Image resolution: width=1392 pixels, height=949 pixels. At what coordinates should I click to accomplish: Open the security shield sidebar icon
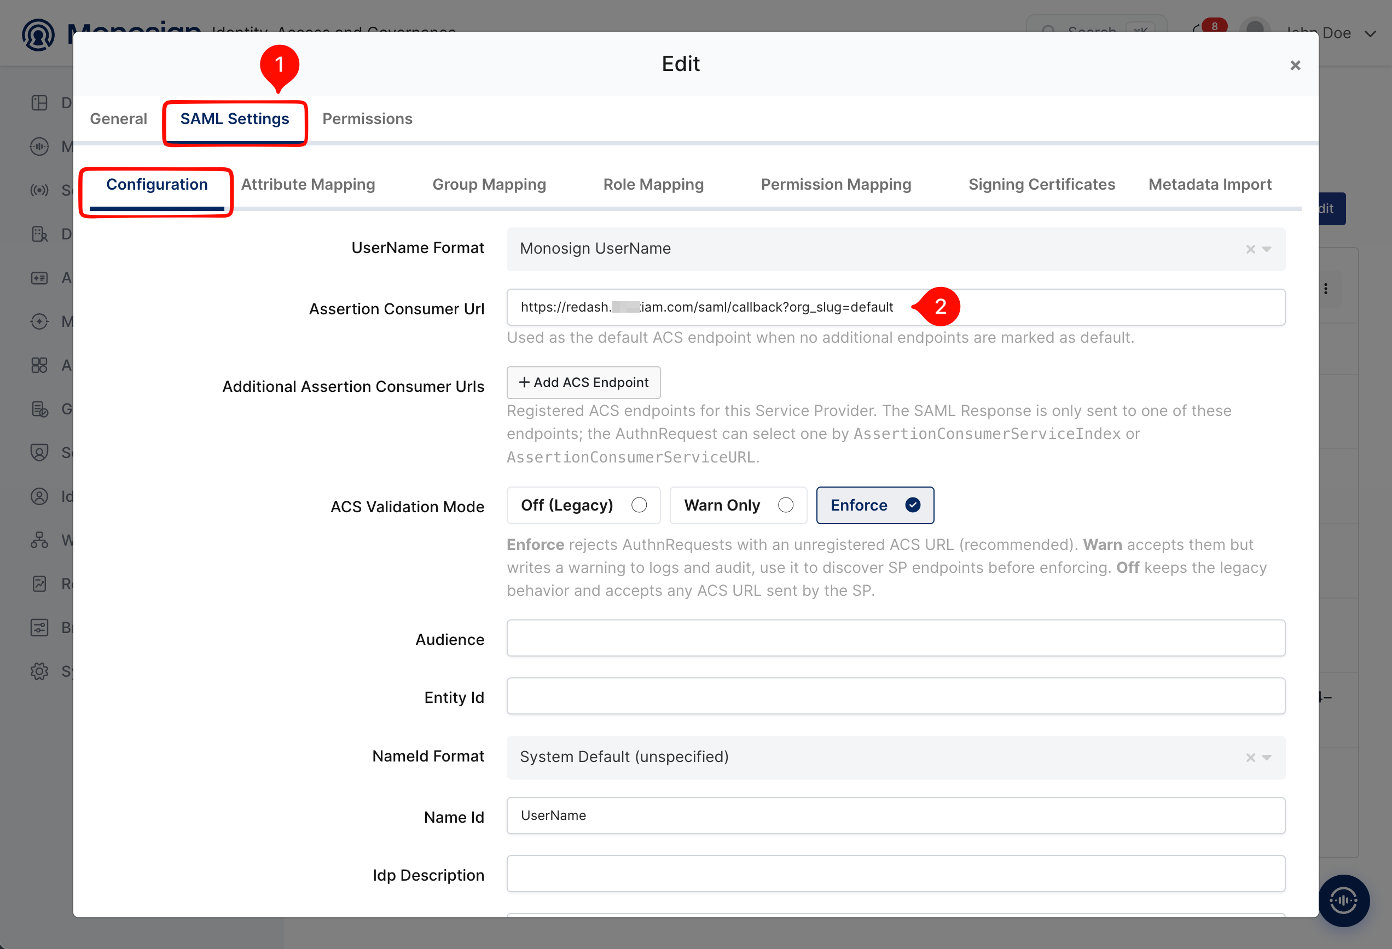[39, 453]
